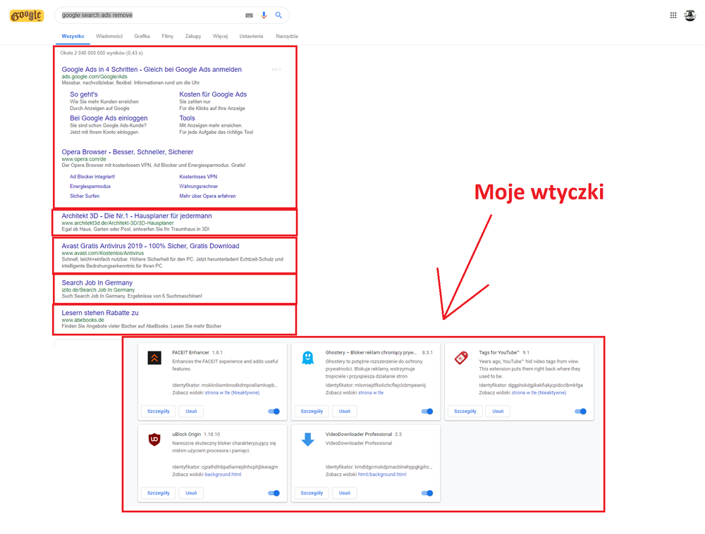Screen dimensions: 705x534
Task: Open the Ustawienia dropdown
Action: click(x=252, y=37)
